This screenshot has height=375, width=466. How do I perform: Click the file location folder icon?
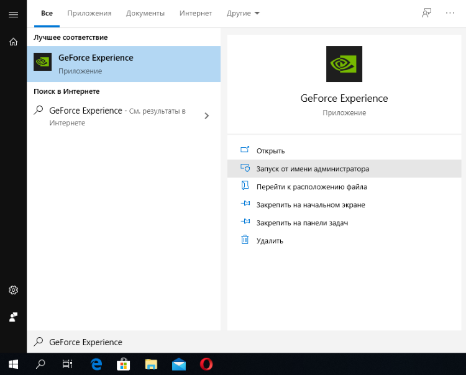coord(245,186)
